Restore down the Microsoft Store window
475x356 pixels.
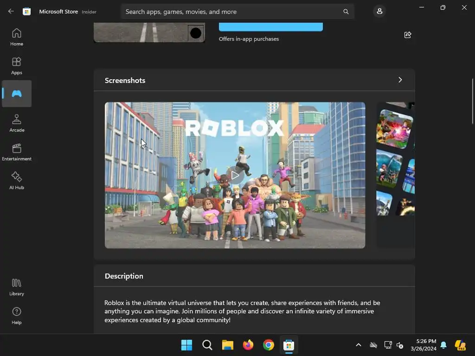click(x=443, y=7)
